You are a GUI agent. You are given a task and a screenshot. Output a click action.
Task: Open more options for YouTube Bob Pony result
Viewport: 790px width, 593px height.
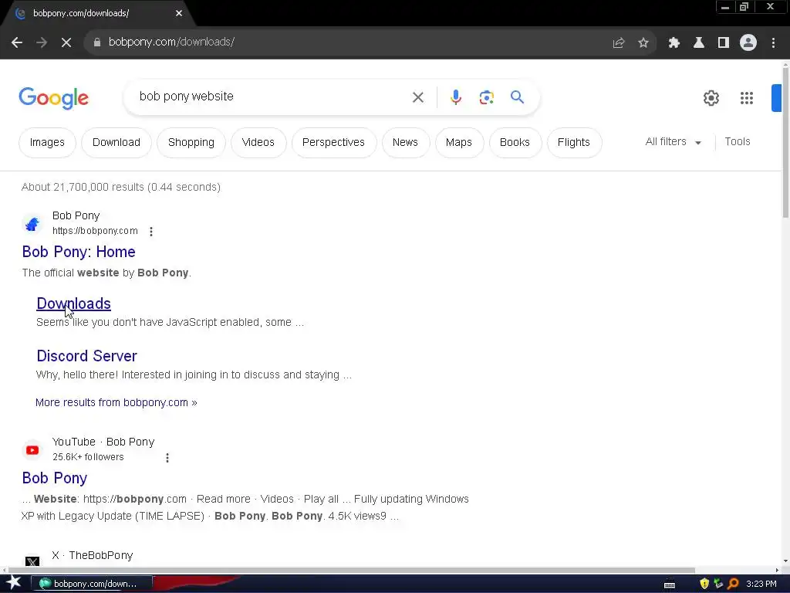167,458
